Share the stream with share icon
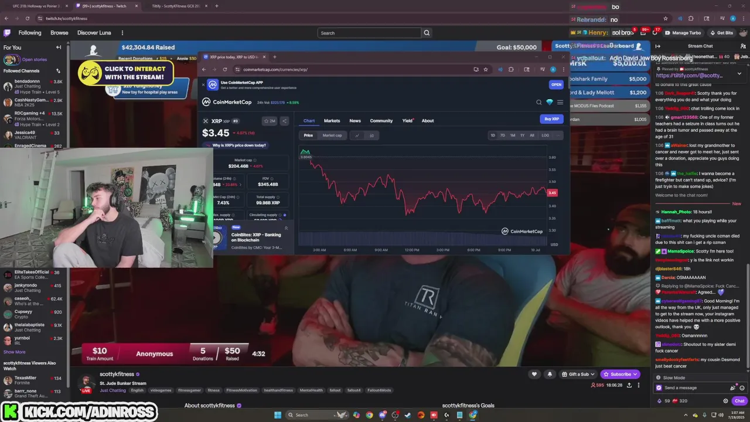The height and width of the screenshot is (422, 750). [x=629, y=385]
